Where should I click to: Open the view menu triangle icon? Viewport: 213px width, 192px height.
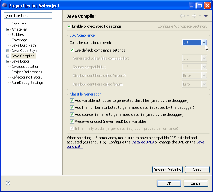point(206,16)
